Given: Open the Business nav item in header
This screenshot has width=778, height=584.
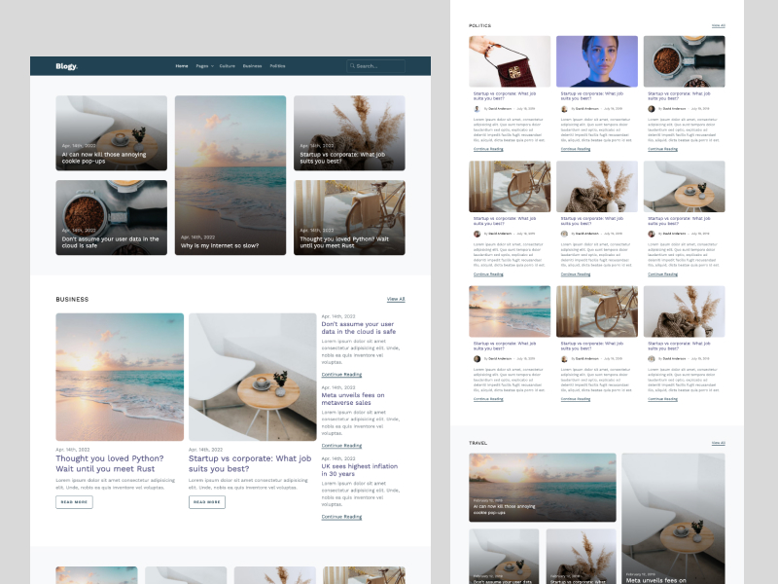Looking at the screenshot, I should 252,66.
